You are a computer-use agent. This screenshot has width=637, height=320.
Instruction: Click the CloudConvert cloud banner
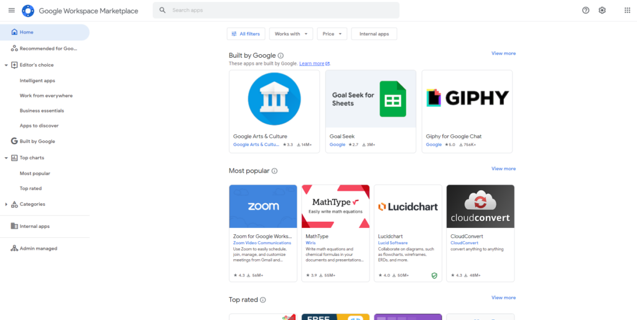[480, 206]
